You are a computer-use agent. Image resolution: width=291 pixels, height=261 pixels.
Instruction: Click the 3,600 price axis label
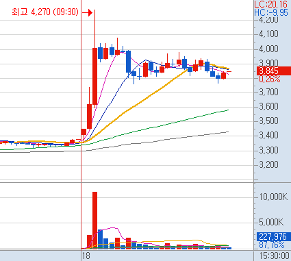point(268,107)
